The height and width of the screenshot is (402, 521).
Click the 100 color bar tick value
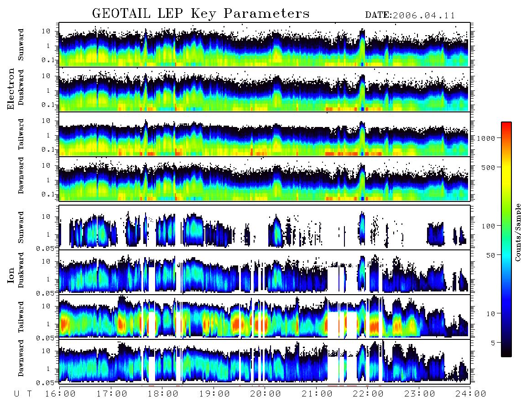[489, 226]
